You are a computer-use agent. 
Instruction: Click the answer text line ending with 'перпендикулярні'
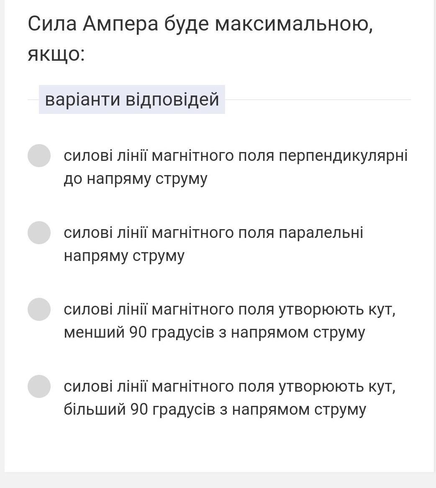click(235, 156)
